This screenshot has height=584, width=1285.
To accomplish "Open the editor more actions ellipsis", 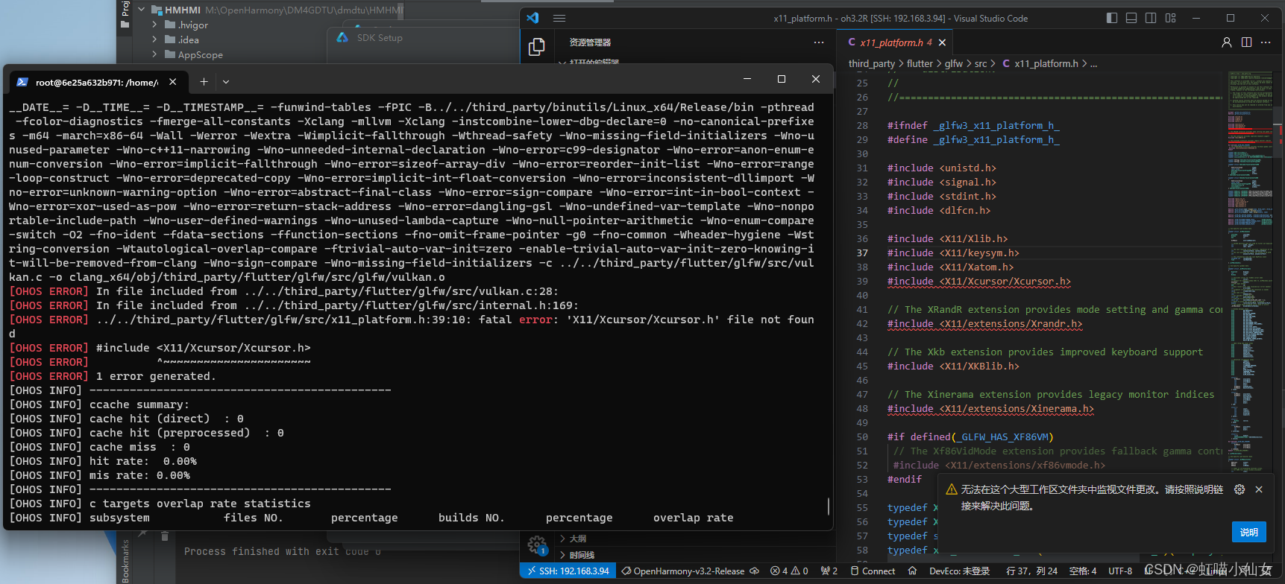I will pyautogui.click(x=1266, y=42).
